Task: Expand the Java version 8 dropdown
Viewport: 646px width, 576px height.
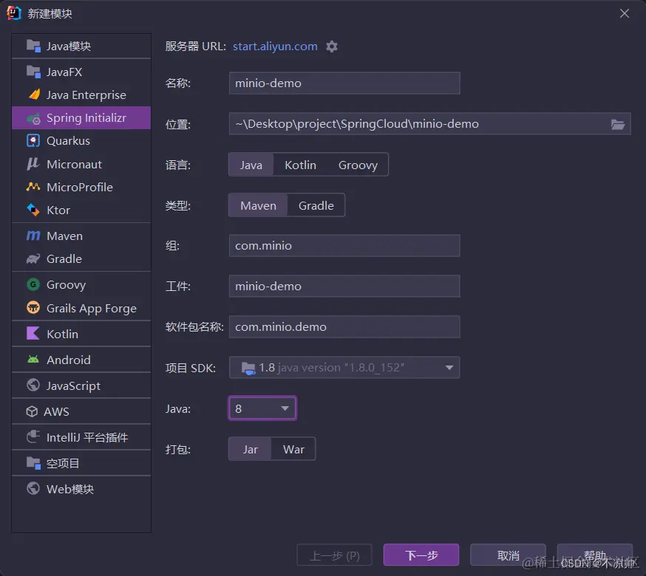Action: click(x=262, y=408)
